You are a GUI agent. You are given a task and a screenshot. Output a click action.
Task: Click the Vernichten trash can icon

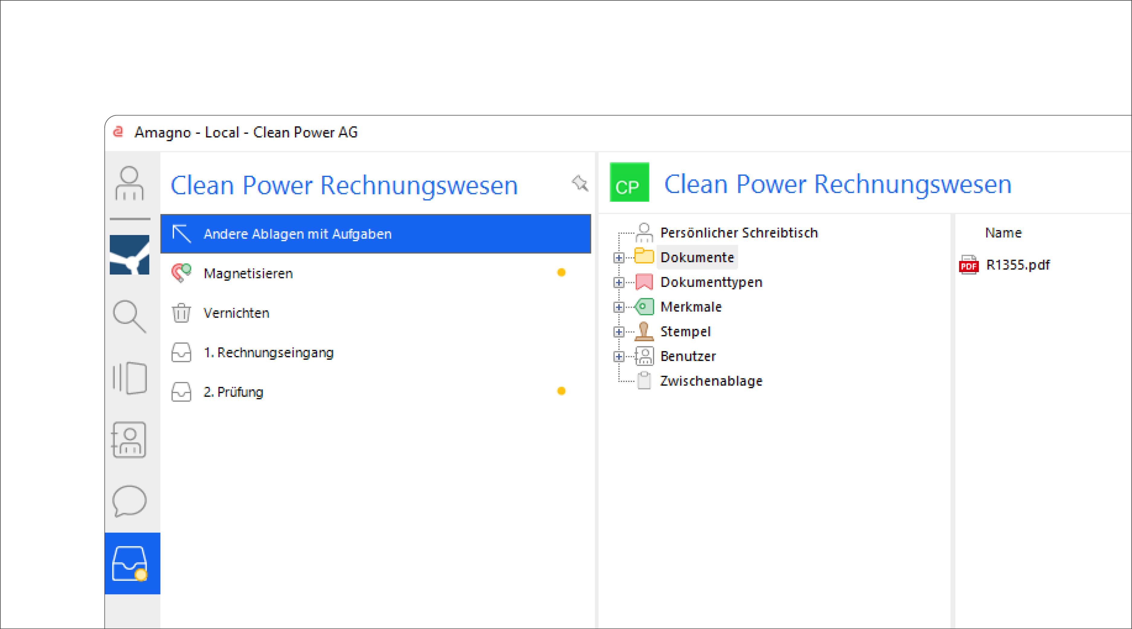point(181,313)
